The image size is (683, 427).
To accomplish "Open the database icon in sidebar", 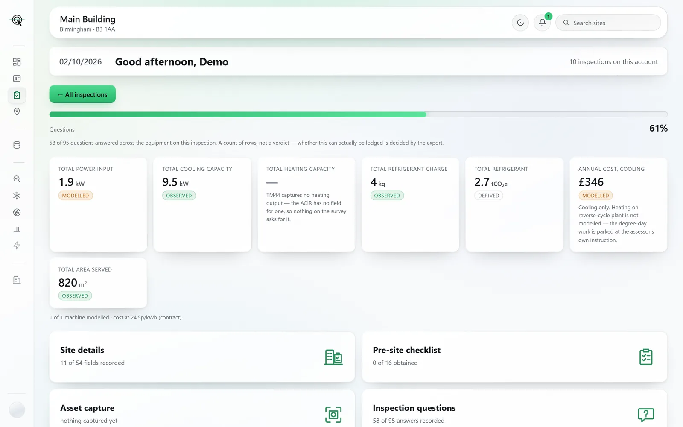I will [x=17, y=145].
